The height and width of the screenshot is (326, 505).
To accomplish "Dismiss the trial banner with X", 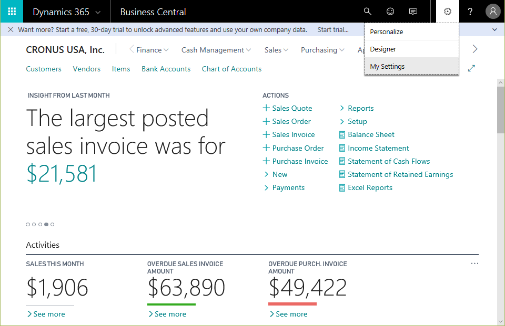I will coord(11,29).
